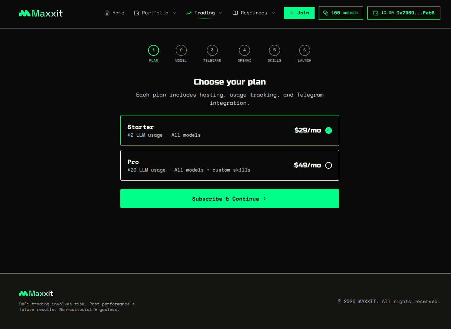Click the Portfolio wallet icon
Image resolution: width=451 pixels, height=329 pixels.
pos(136,13)
